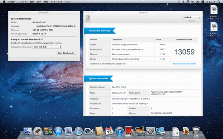Open Mail stamp icon in Dock
223x139 pixels.
[68, 131]
